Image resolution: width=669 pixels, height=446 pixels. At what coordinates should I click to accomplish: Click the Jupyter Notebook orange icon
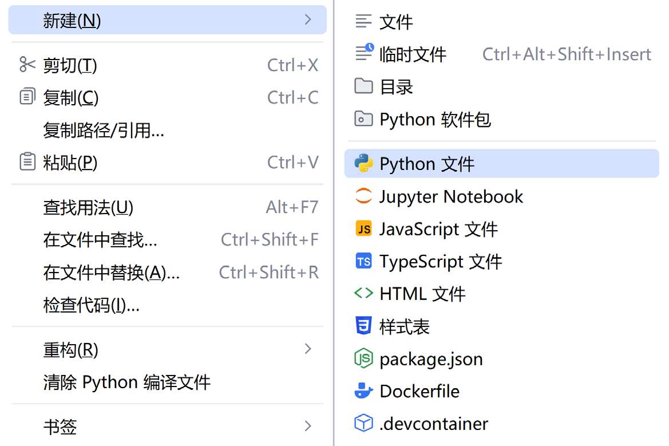(363, 196)
